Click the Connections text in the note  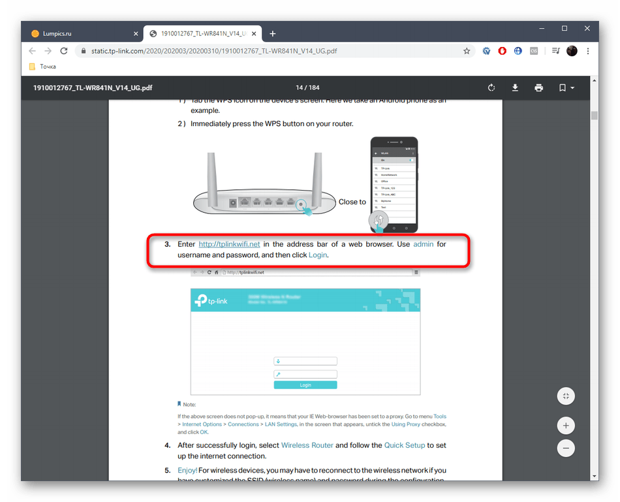243,424
